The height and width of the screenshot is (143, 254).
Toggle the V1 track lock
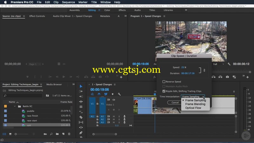97,104
